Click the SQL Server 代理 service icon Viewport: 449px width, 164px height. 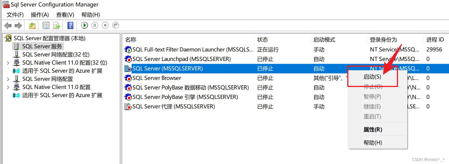128,106
